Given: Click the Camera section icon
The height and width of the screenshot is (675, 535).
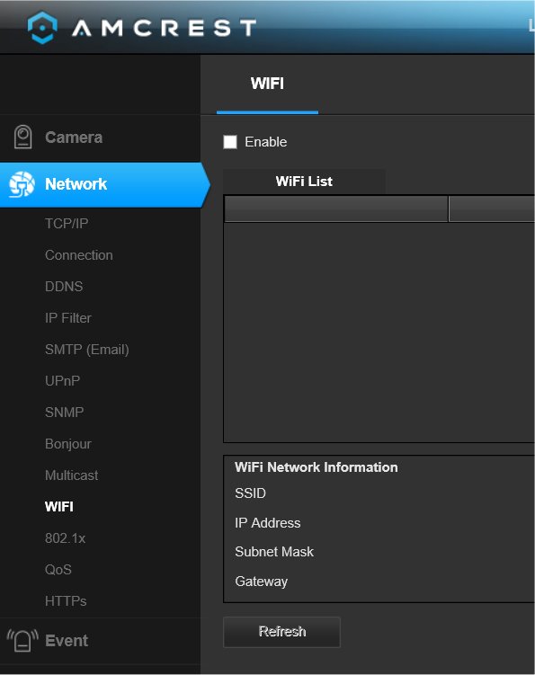Looking at the screenshot, I should pos(22,137).
